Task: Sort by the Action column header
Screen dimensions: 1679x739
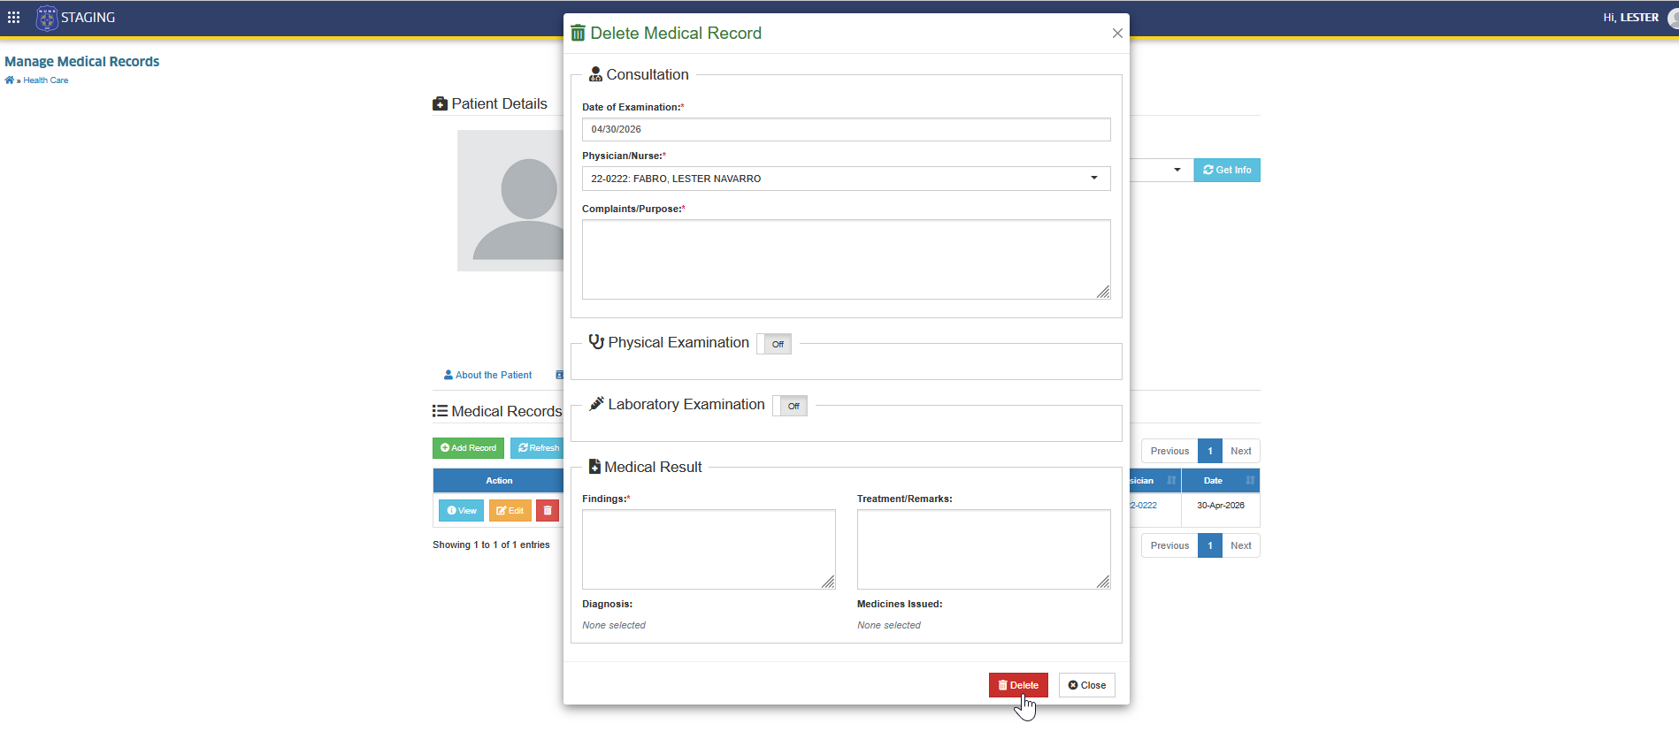Action: [499, 481]
